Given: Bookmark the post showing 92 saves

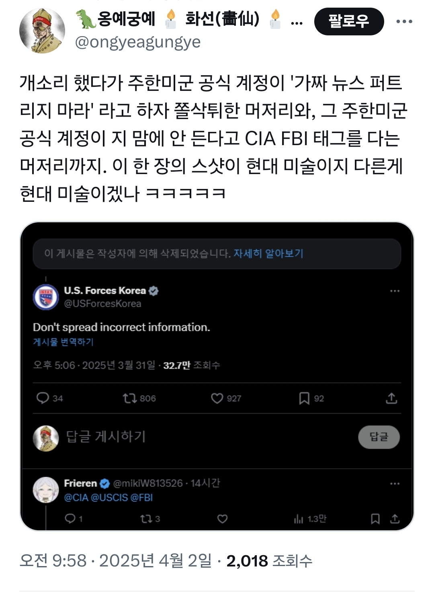Looking at the screenshot, I should (x=304, y=398).
